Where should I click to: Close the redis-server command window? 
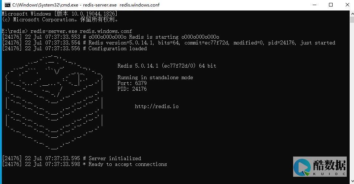(x=347, y=5)
